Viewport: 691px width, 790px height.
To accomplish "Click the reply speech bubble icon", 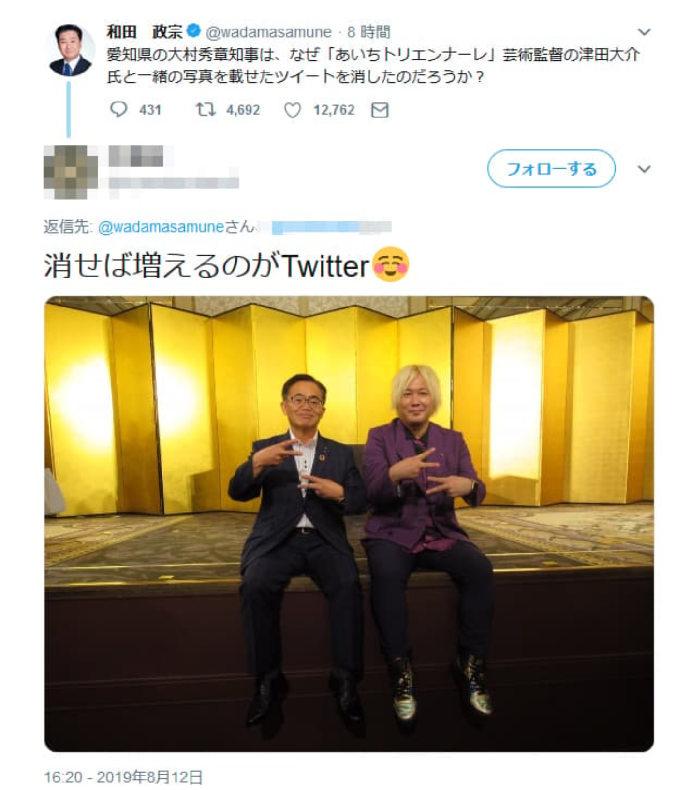I will 118,110.
